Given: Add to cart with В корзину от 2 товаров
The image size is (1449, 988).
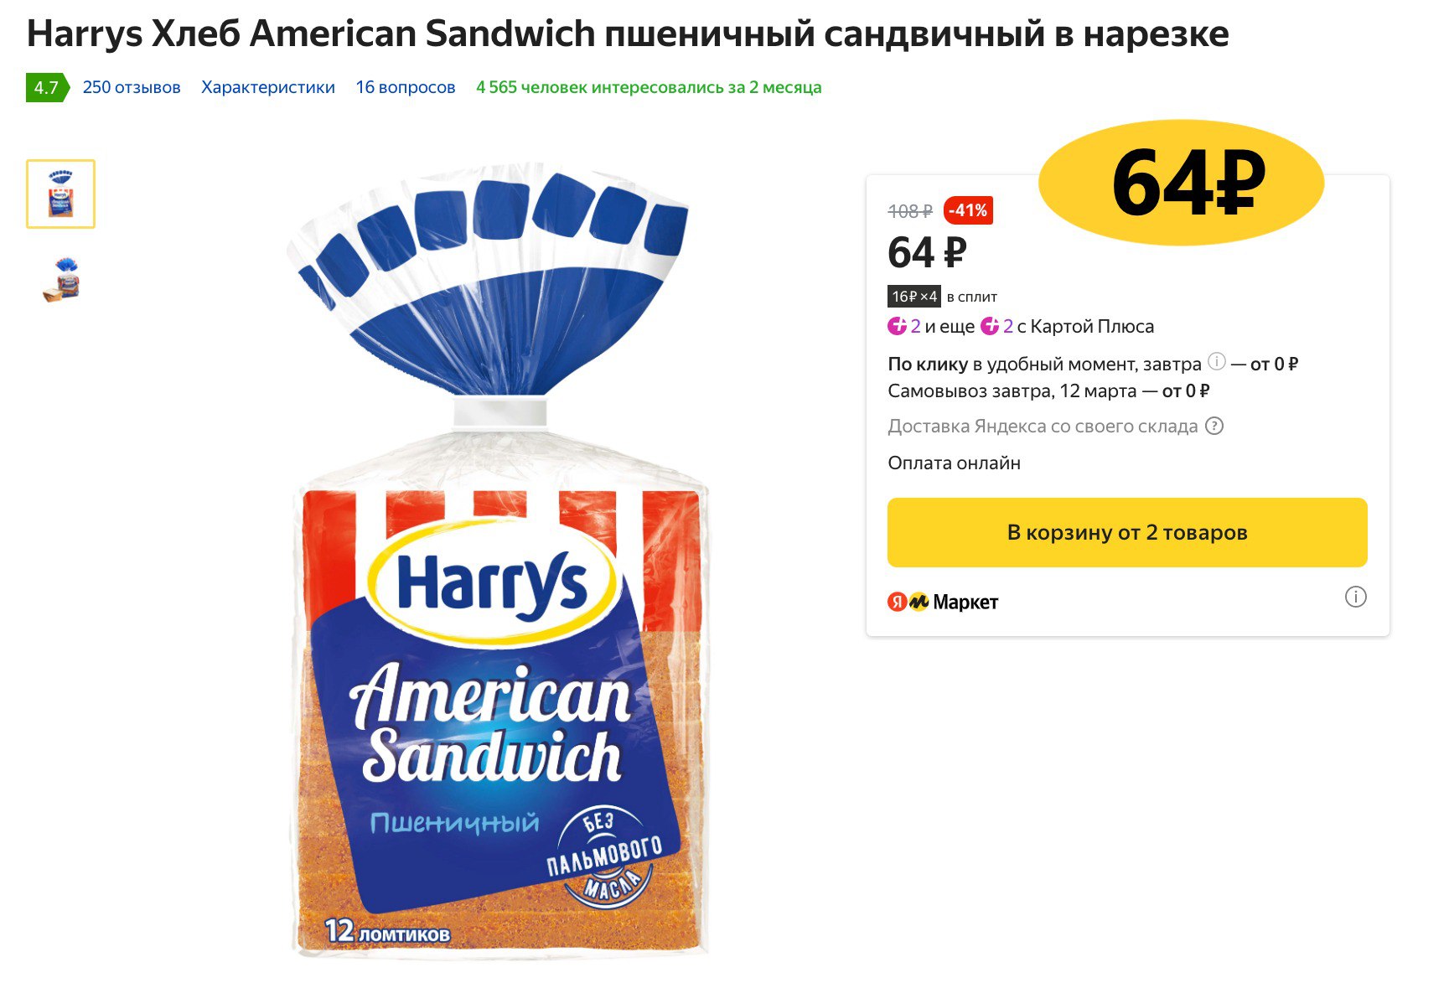Looking at the screenshot, I should [x=1127, y=533].
